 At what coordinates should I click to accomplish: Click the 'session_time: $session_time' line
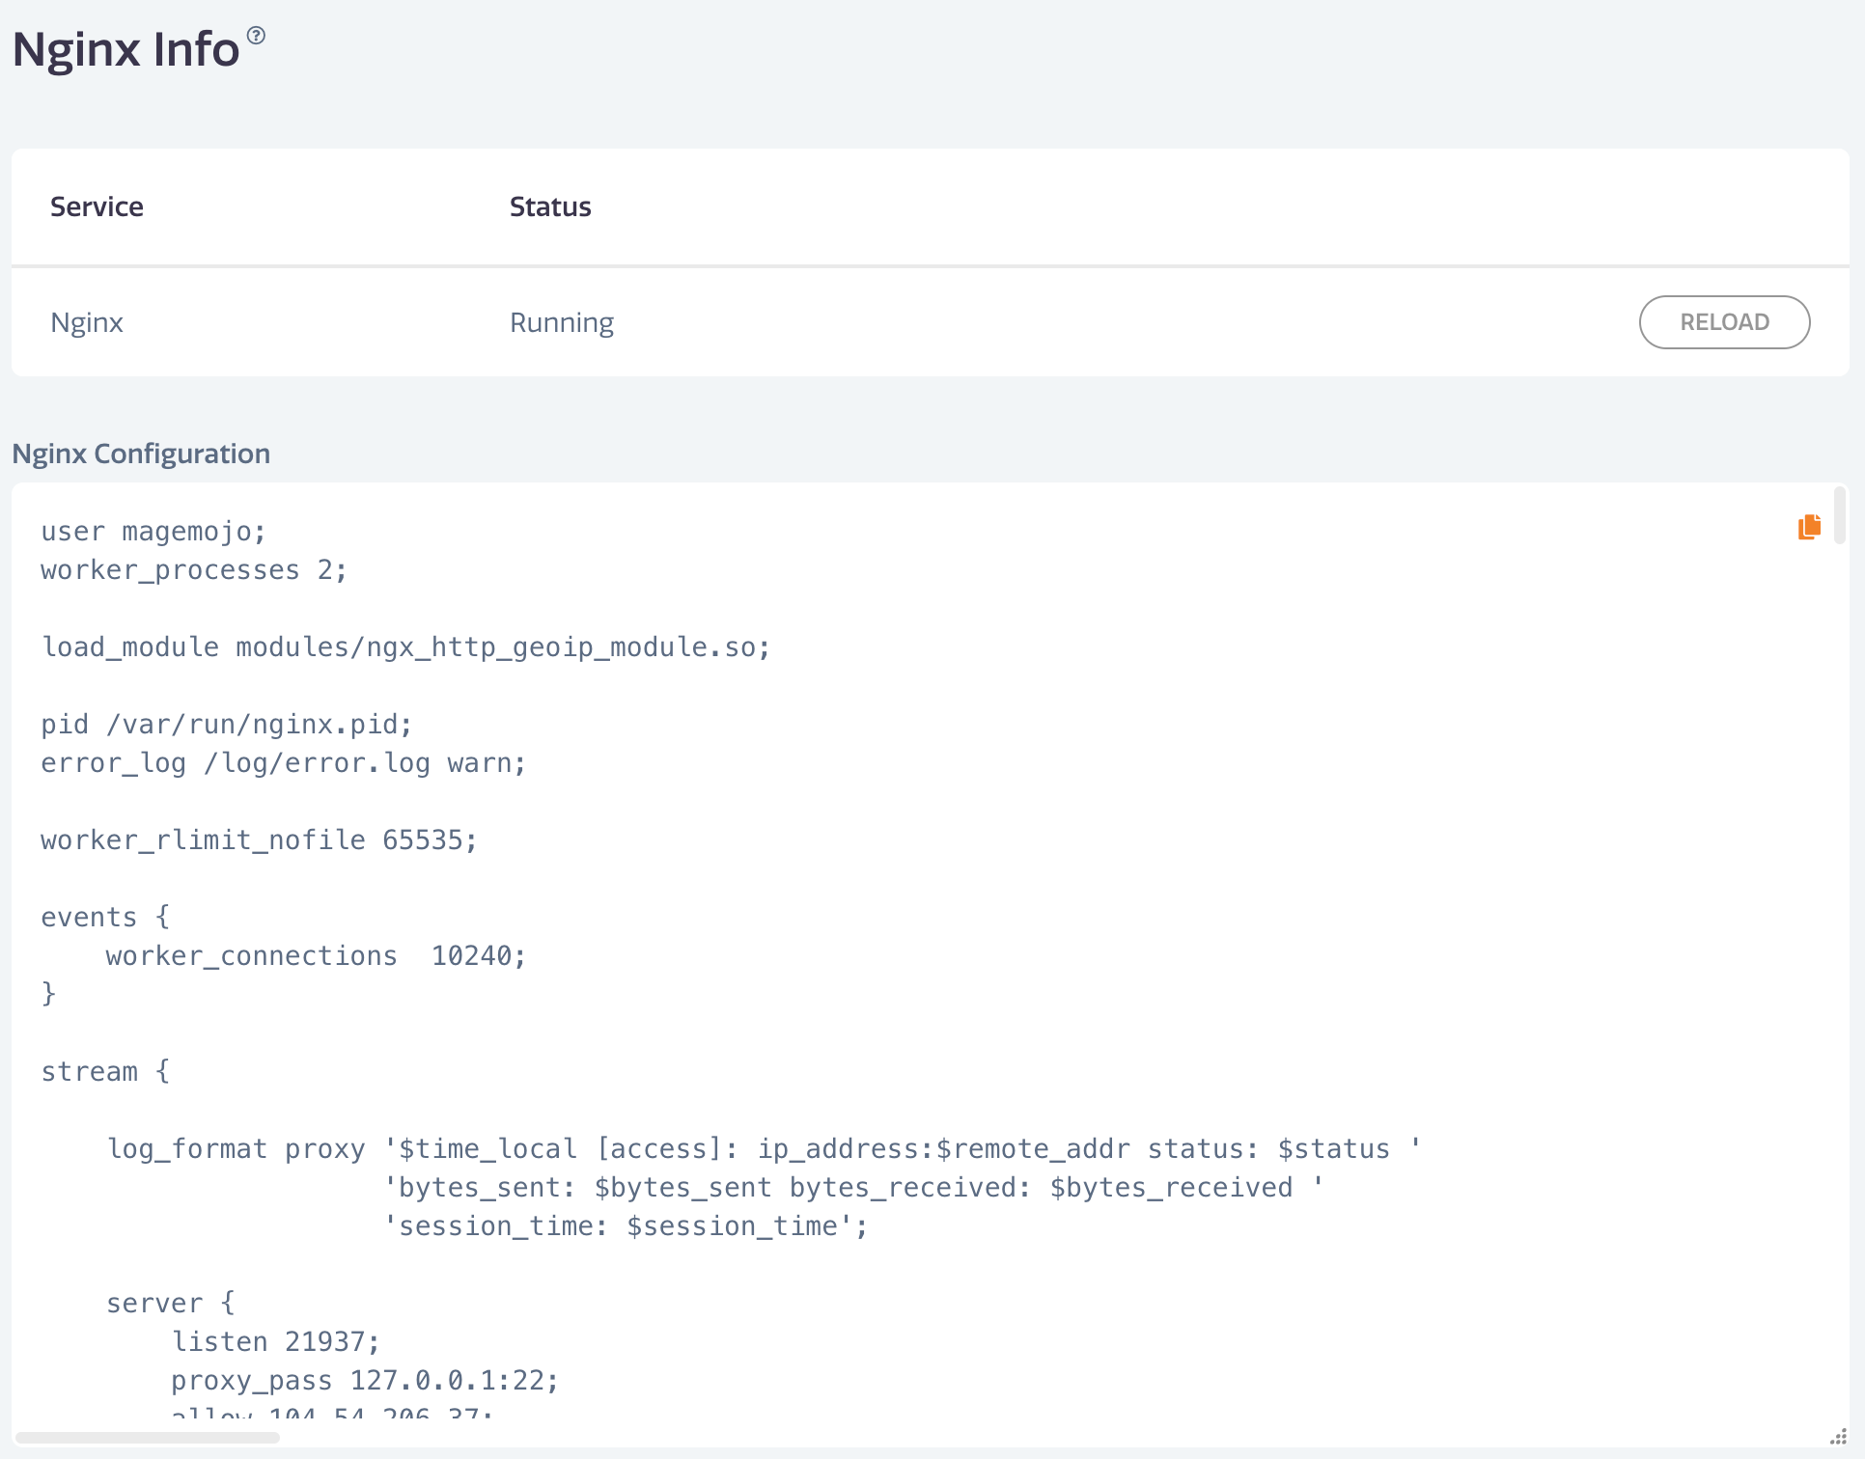click(626, 1226)
